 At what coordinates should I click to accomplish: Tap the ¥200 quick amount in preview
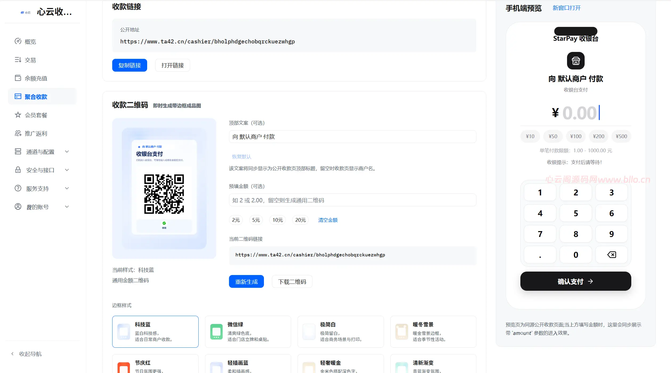(598, 136)
